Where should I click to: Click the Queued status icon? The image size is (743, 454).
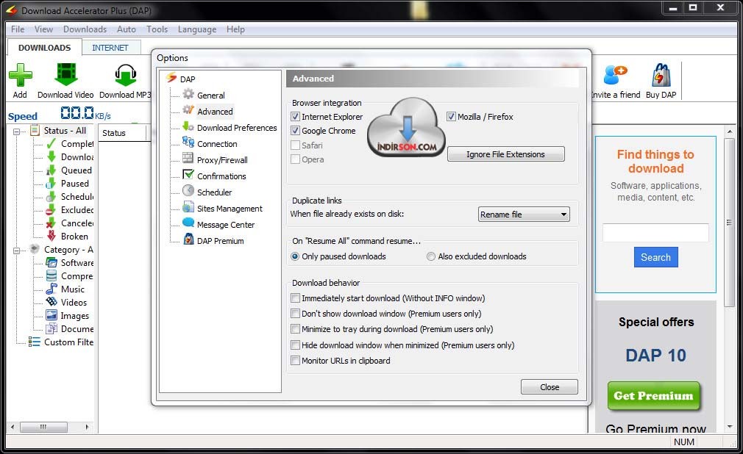51,170
